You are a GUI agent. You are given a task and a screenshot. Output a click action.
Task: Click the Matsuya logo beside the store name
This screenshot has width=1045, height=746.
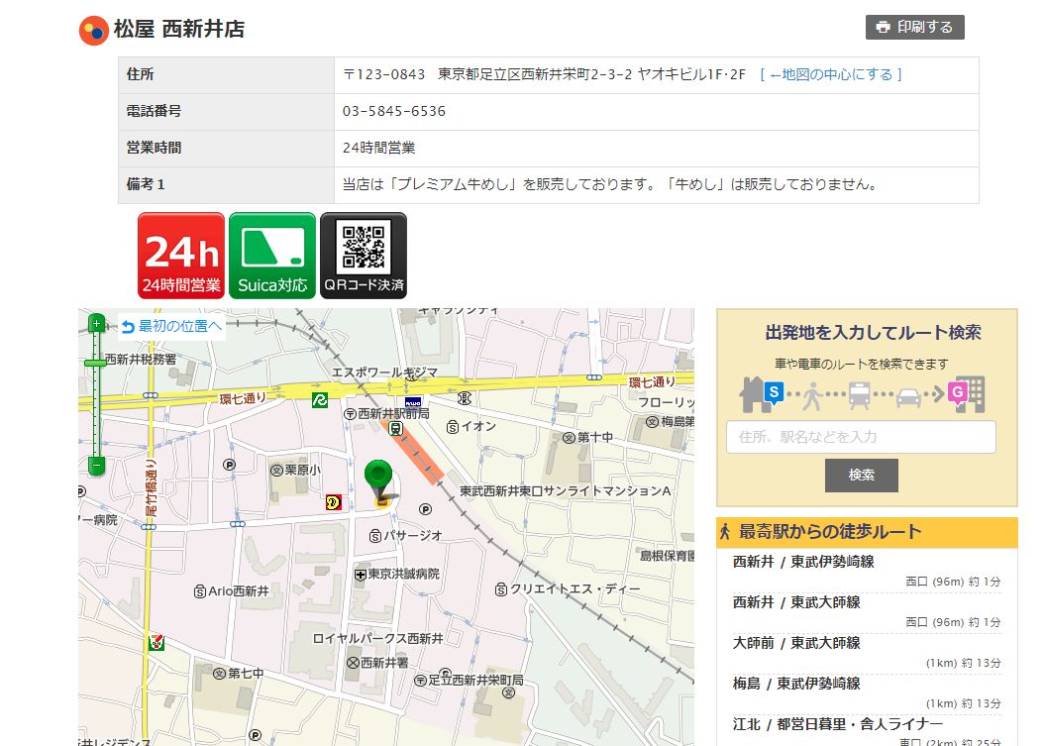[93, 31]
